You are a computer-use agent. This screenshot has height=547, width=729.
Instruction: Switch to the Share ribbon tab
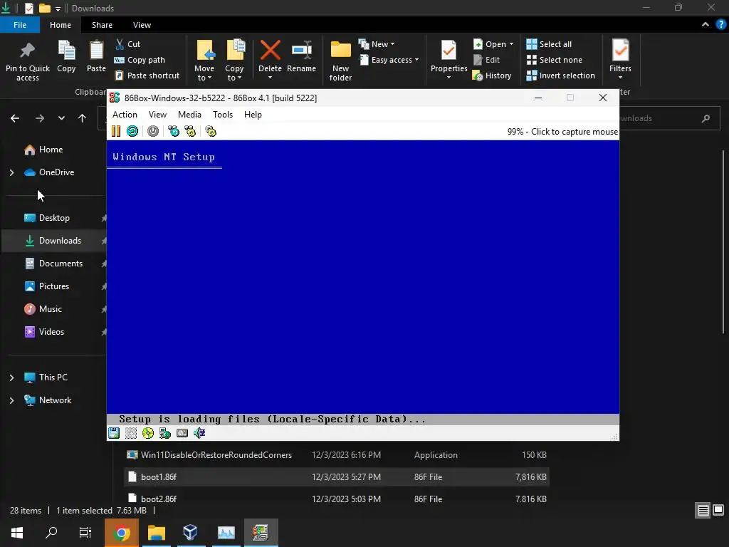(x=102, y=25)
